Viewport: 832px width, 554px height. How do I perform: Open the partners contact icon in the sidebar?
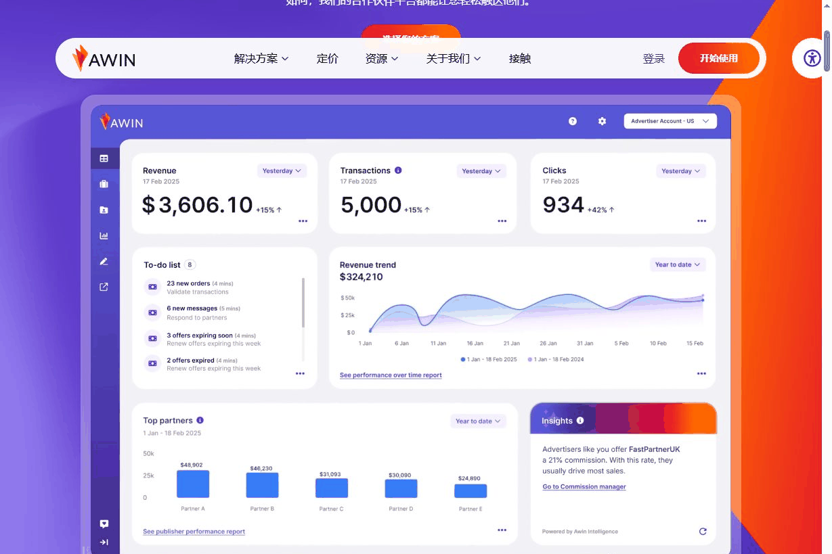coord(104,210)
